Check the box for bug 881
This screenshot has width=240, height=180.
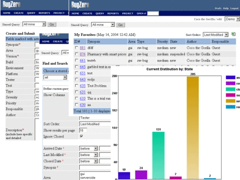pos(76,48)
